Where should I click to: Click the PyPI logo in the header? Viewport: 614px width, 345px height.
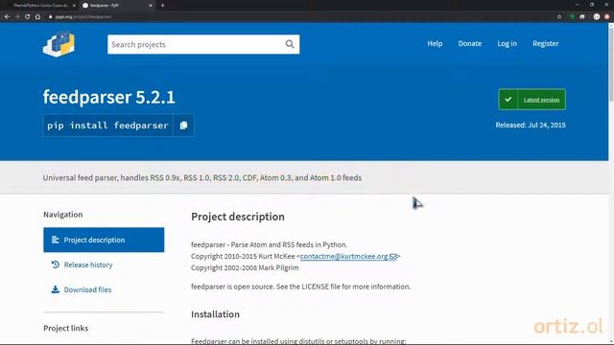(59, 44)
